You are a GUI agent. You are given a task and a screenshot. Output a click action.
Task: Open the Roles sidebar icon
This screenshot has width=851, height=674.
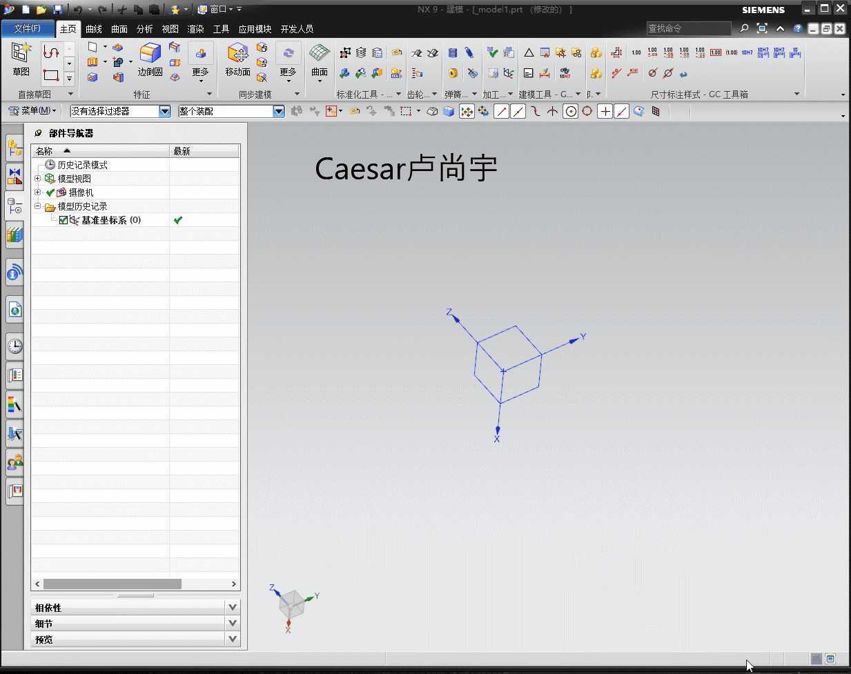click(14, 462)
